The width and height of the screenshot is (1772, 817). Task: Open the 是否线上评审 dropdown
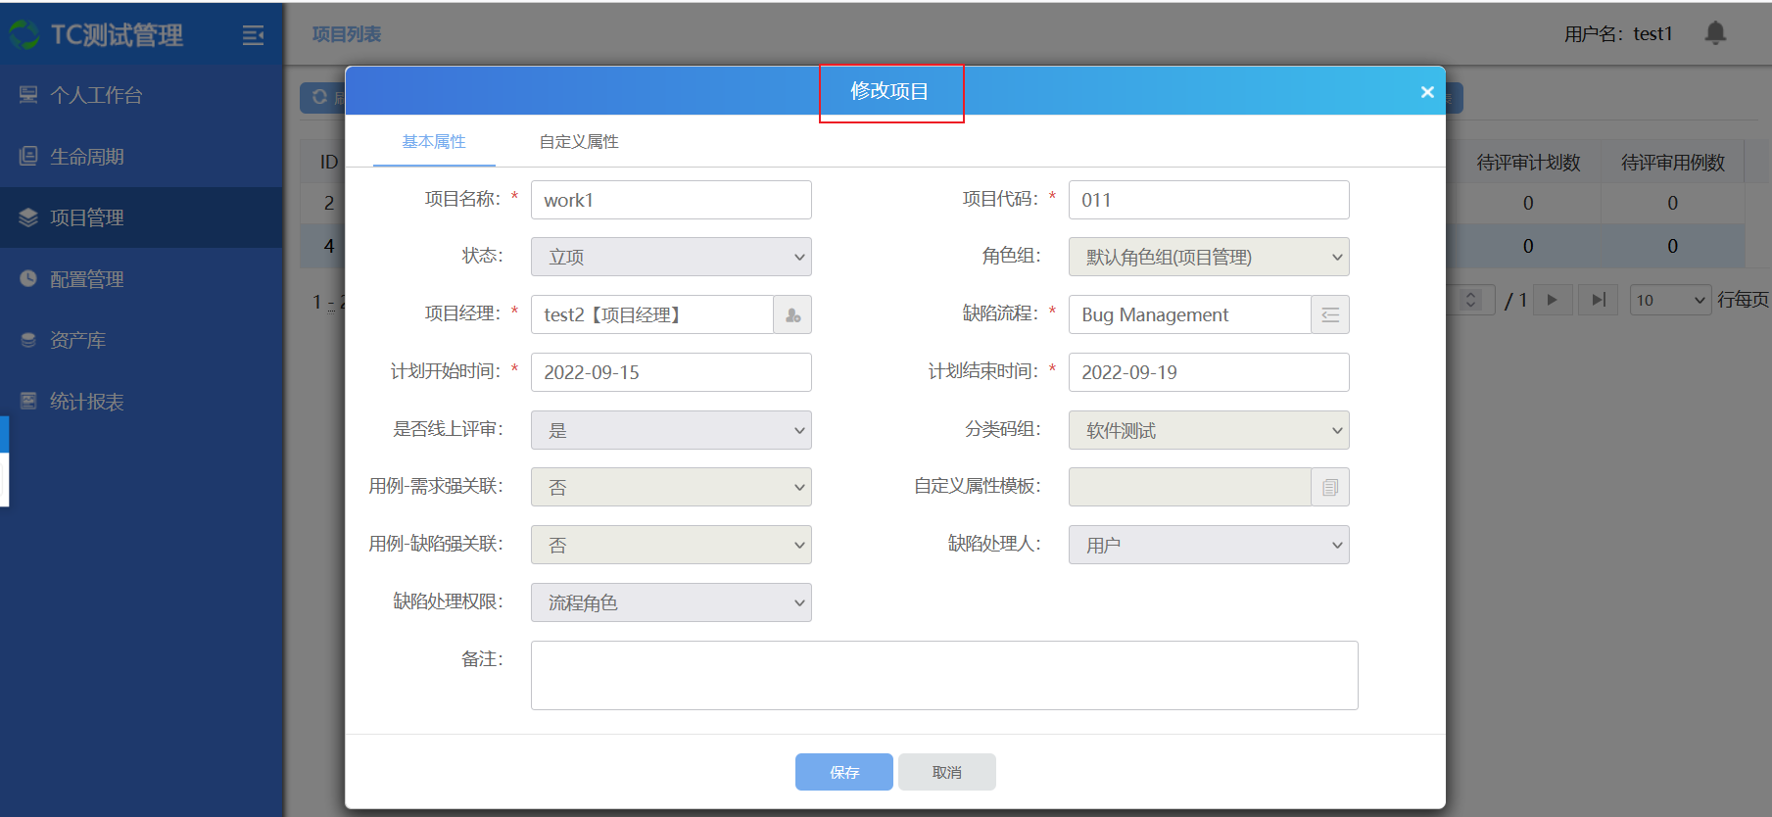671,430
